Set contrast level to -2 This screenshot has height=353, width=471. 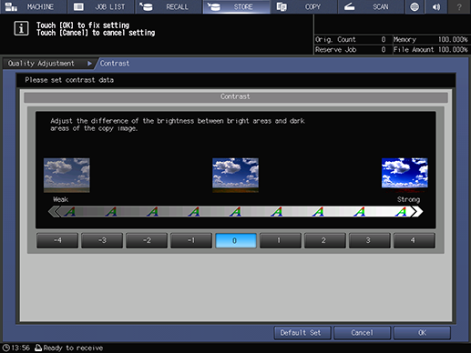(147, 240)
